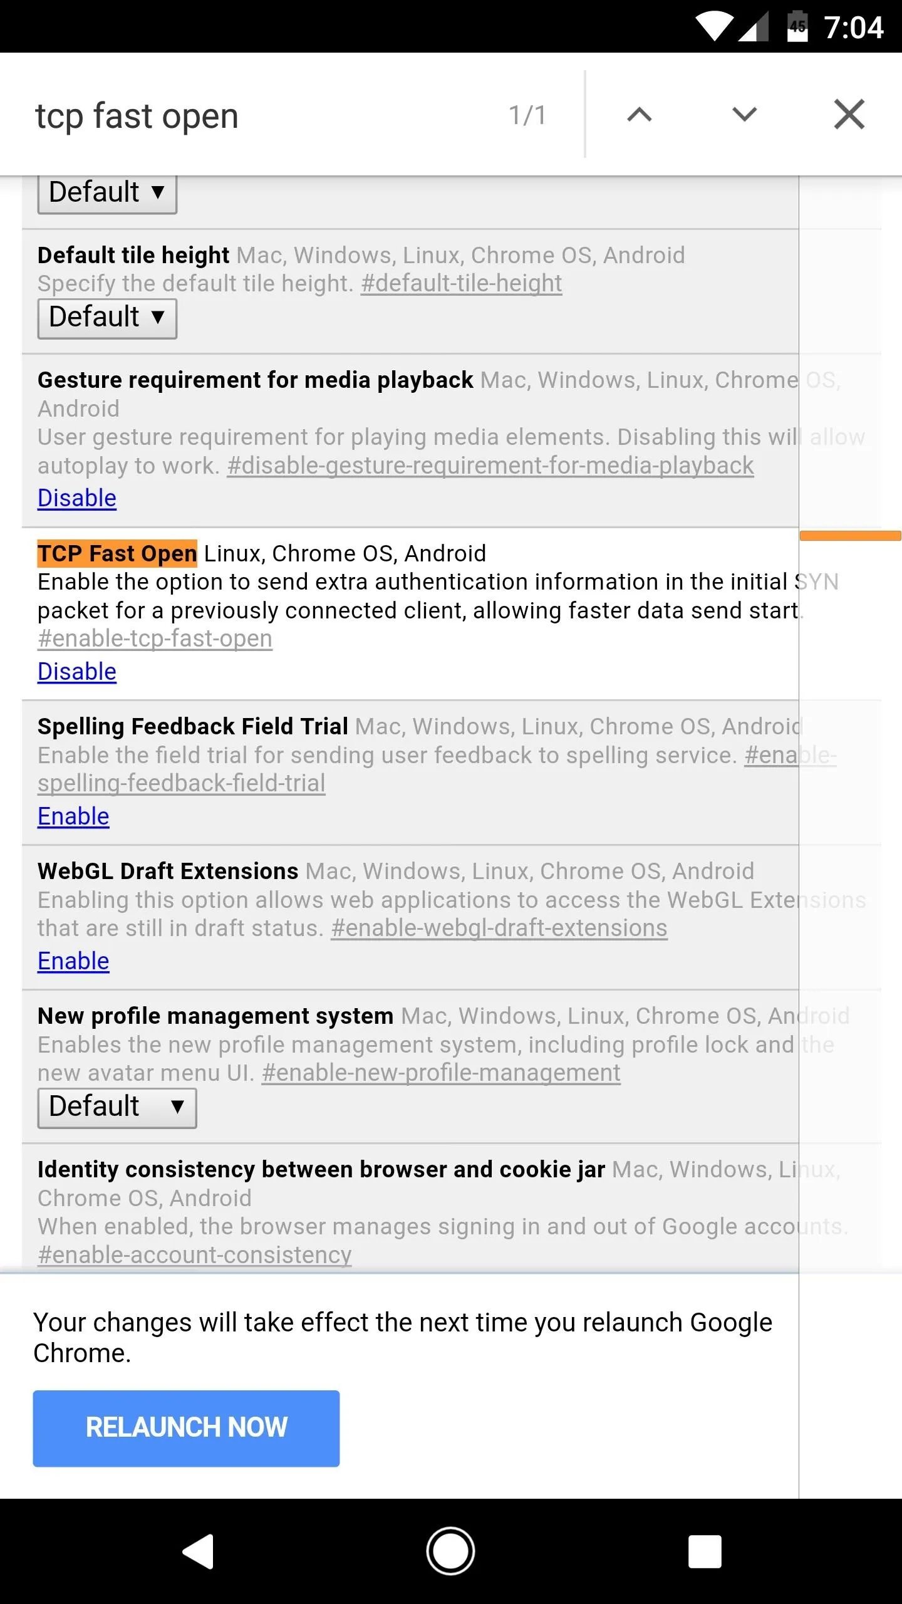
Task: Tap the 'WebGL Draft Extensions' heading
Action: [168, 871]
